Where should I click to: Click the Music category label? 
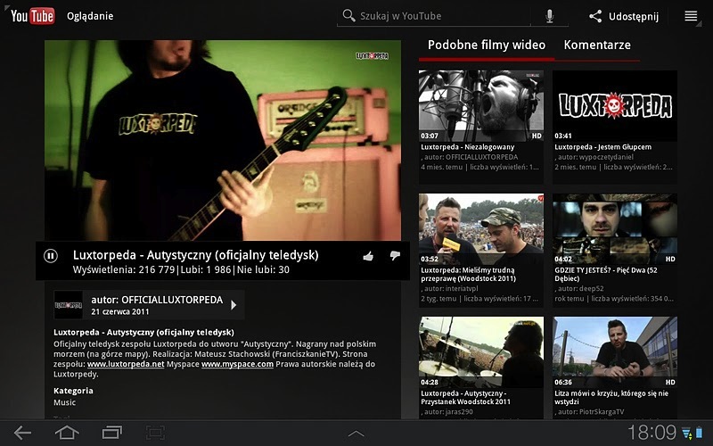(64, 402)
